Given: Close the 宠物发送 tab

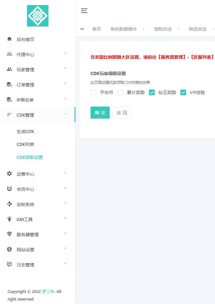Looking at the screenshot, I should coord(178,29).
